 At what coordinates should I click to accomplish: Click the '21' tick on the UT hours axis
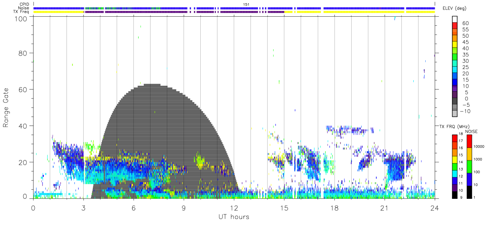(384, 208)
